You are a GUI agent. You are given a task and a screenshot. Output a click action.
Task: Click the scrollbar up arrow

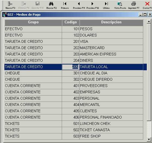click(149, 21)
